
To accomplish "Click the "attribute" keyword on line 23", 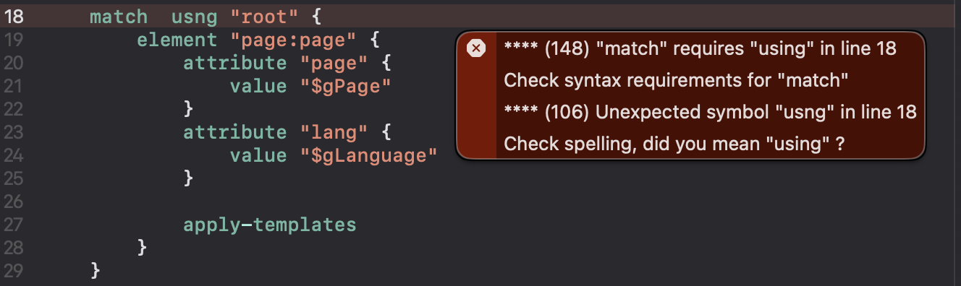I will [x=235, y=132].
